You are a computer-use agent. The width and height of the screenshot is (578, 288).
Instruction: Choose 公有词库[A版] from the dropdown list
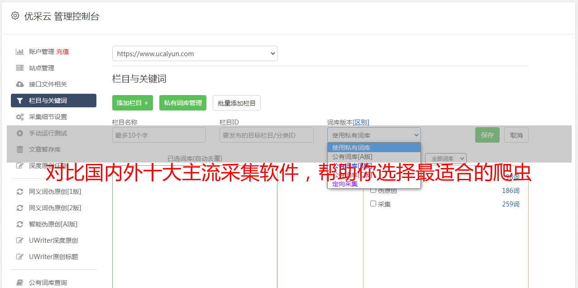pos(352,156)
